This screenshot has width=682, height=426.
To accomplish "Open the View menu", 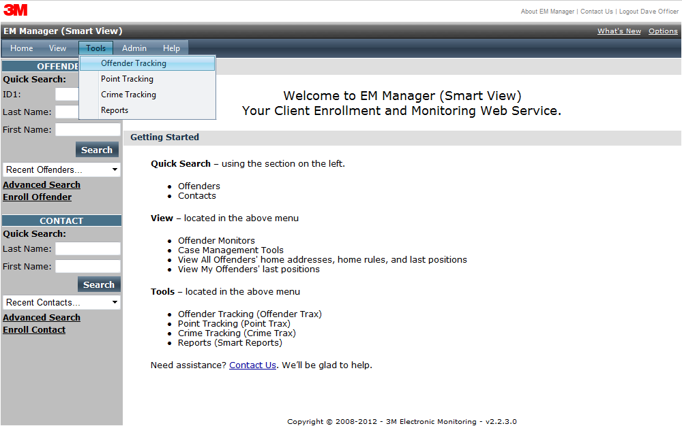I will click(x=58, y=48).
